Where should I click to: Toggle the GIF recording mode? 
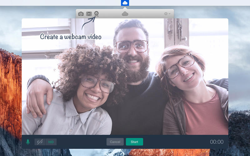40,142
